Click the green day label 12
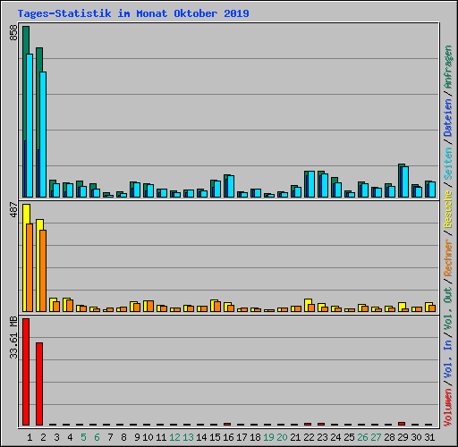 [174, 437]
